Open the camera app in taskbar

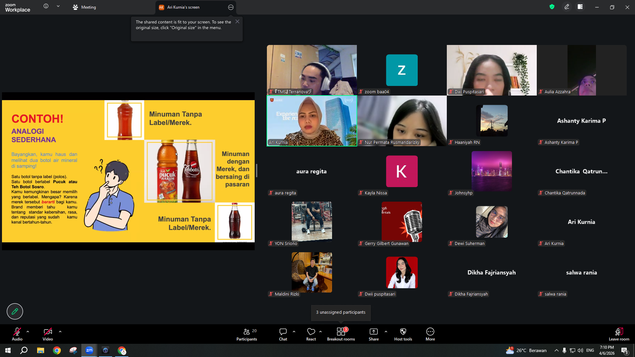click(x=106, y=350)
